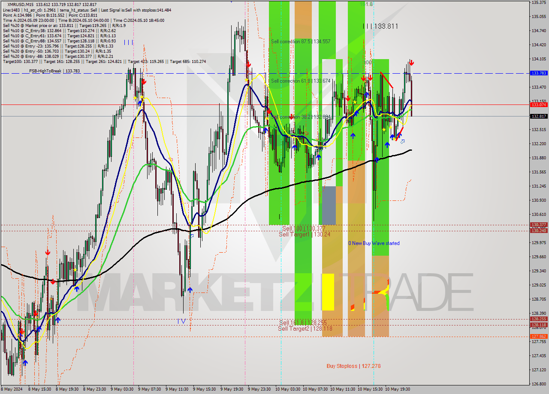Click the blue 'I I I' wave label

pos(129,42)
